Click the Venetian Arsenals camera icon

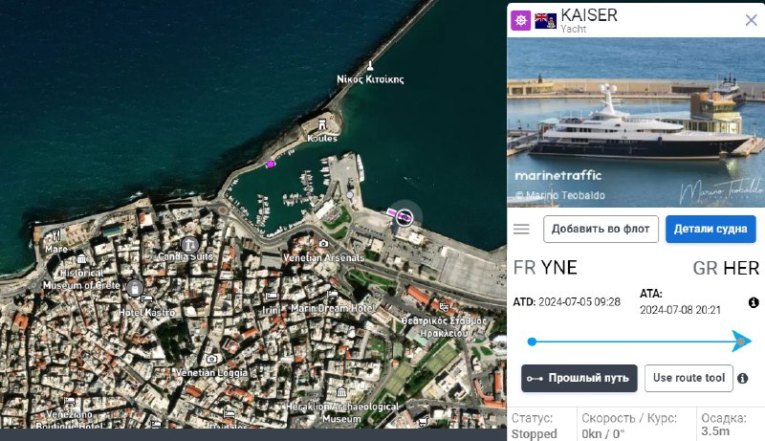tap(323, 243)
